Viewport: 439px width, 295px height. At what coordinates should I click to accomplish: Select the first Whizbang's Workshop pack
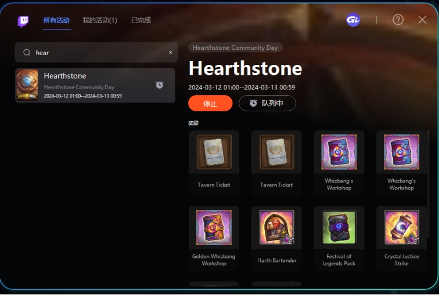click(x=339, y=163)
